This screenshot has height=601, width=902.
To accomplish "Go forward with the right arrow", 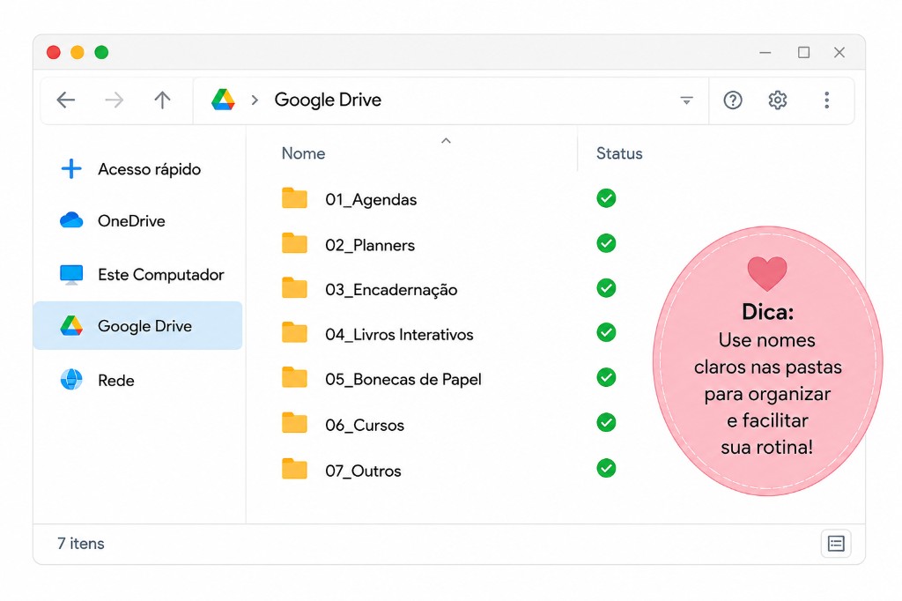I will (x=115, y=100).
